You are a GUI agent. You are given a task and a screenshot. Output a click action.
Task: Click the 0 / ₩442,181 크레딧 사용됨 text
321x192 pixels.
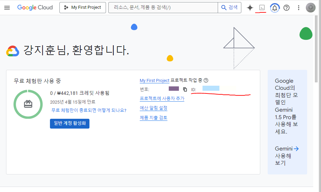(x=80, y=93)
